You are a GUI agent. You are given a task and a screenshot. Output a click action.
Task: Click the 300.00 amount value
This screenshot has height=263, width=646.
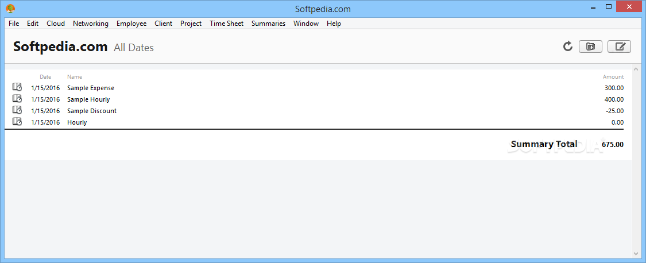(614, 88)
